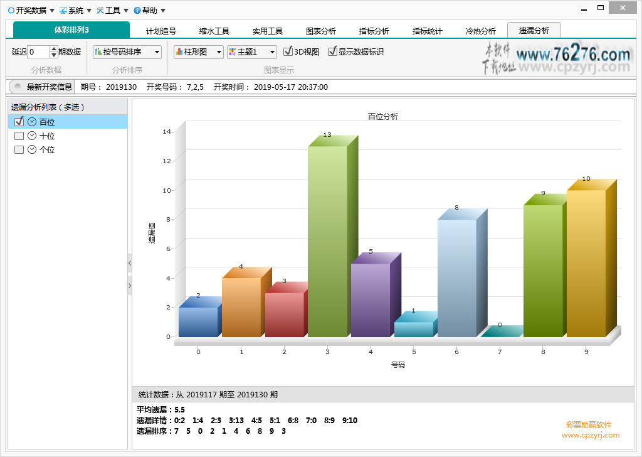Switch to the 缩水工具 tab
This screenshot has height=457, width=642.
point(214,31)
